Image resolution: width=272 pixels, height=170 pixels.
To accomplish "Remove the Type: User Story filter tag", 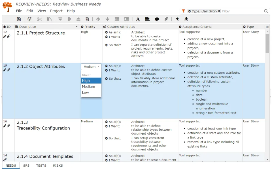I will 219,11.
